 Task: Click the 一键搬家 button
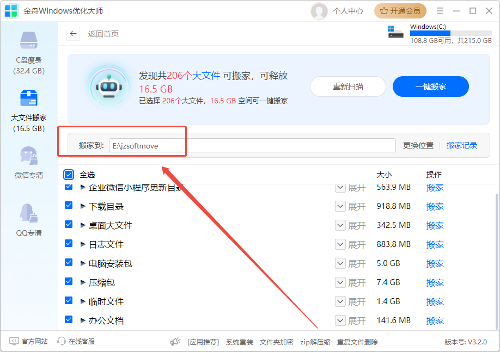click(x=430, y=87)
